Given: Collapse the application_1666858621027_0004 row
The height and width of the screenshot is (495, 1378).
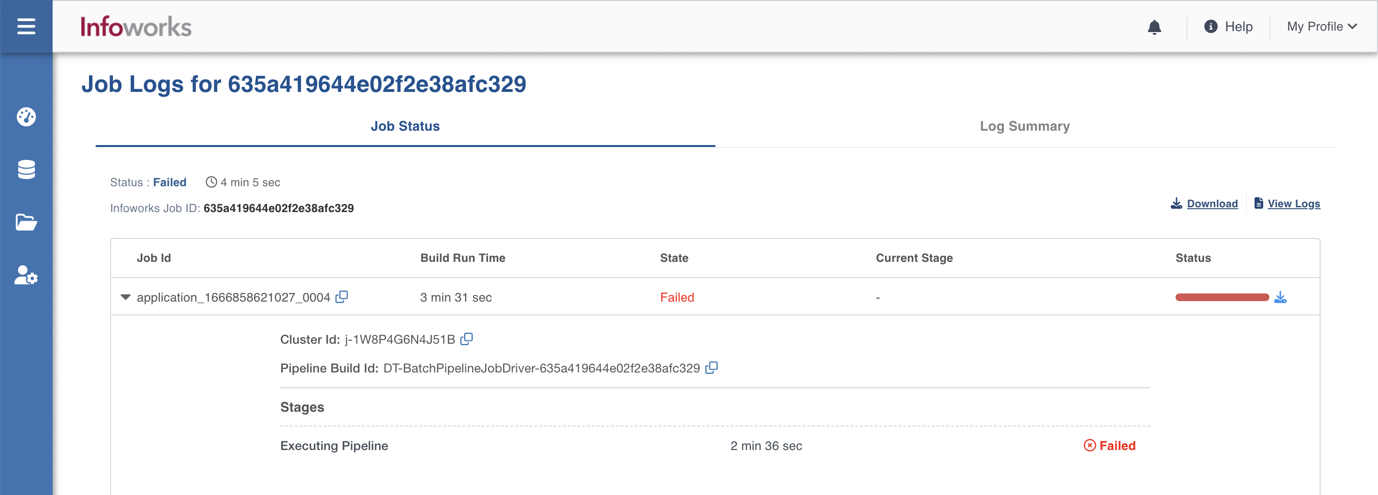Looking at the screenshot, I should 125,297.
